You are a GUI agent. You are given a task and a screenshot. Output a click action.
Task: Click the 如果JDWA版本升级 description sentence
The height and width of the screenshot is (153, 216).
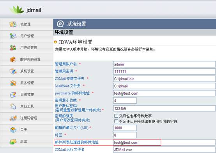105,49
